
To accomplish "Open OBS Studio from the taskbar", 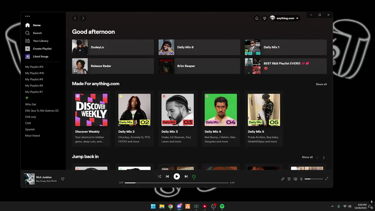I will click(x=213, y=206).
